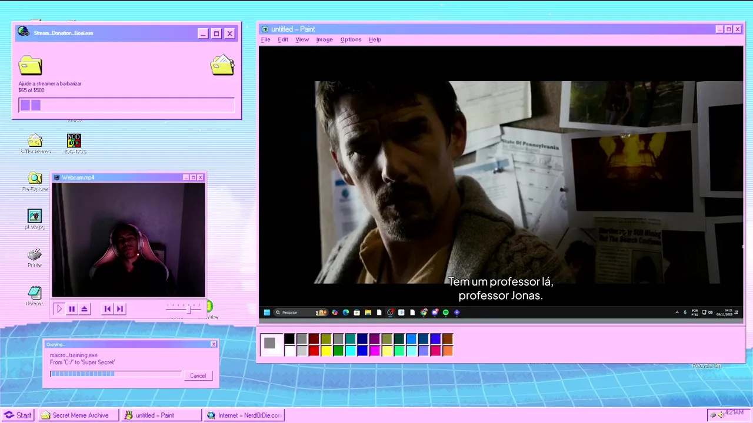Image resolution: width=753 pixels, height=423 pixels.
Task: Click the copying progress bar
Action: [x=116, y=374]
